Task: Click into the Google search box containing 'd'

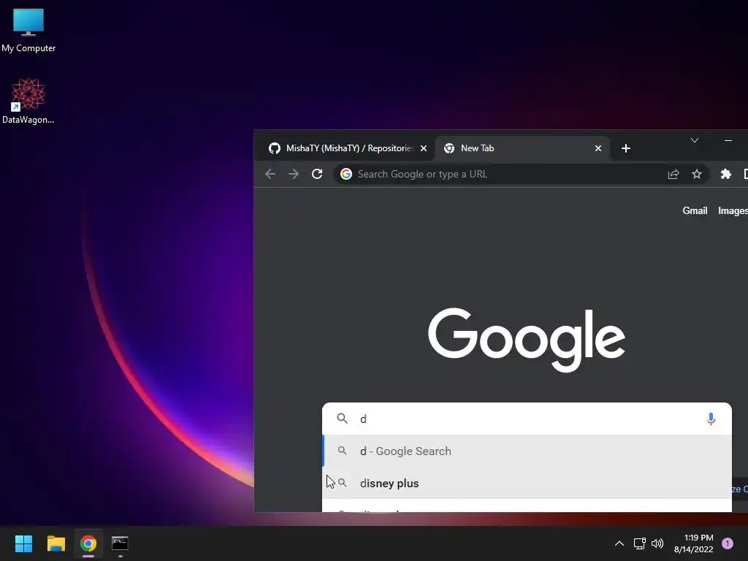Action: point(527,419)
